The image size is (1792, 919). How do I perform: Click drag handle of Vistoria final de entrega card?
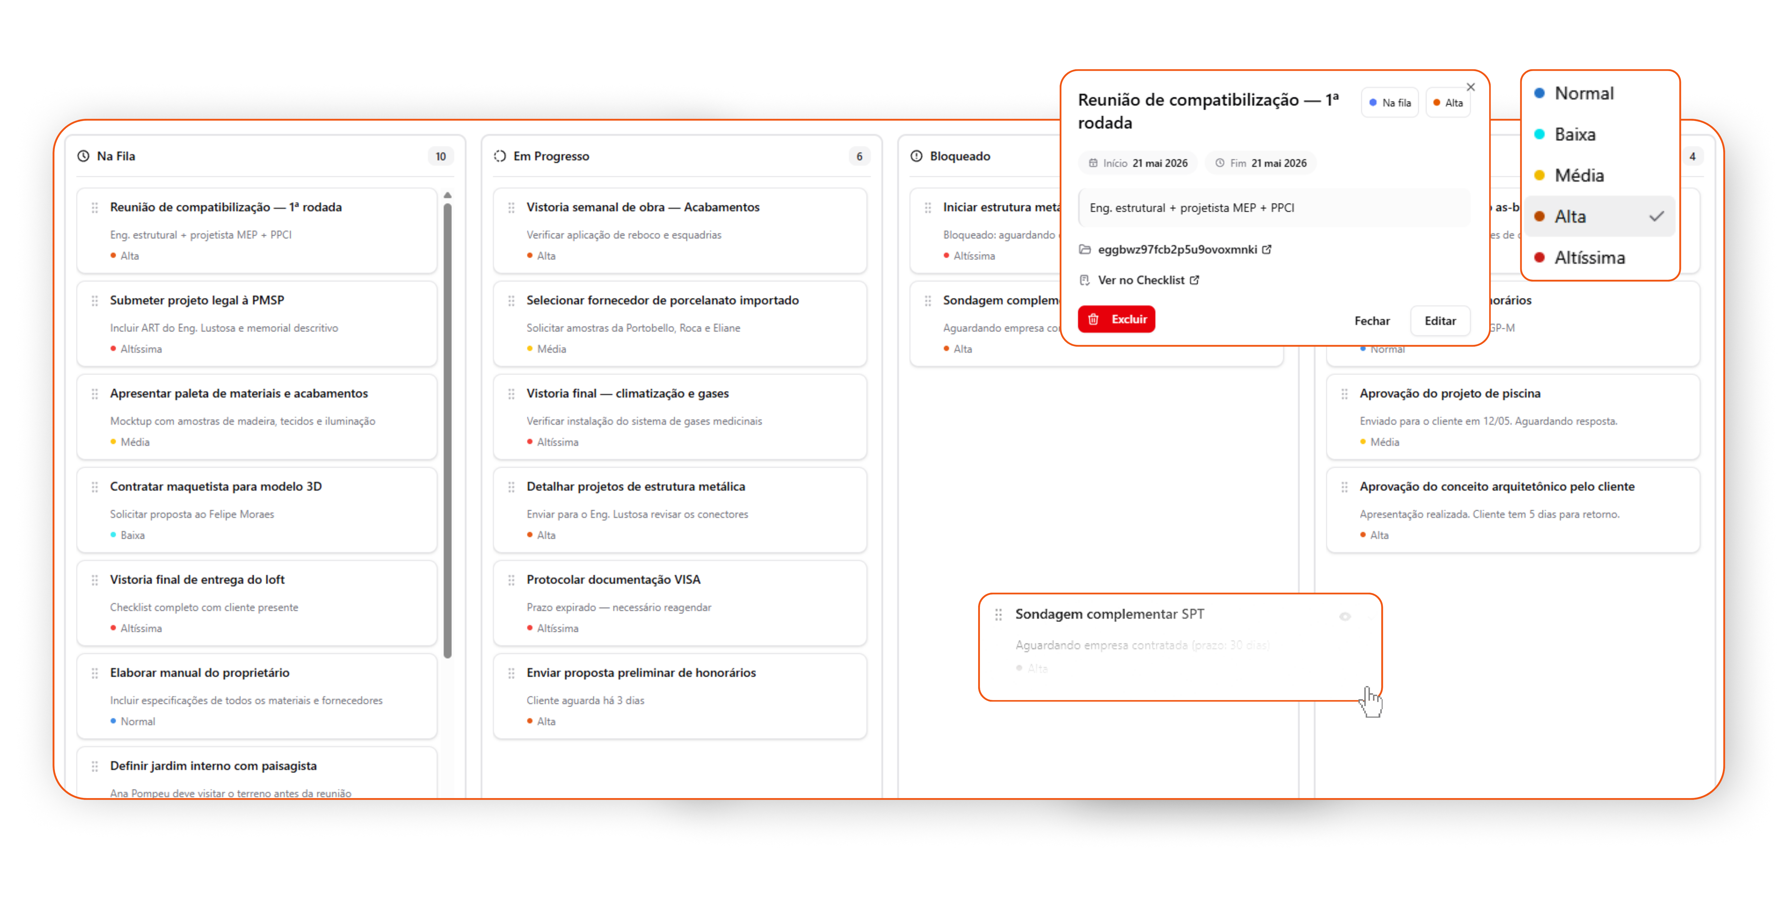pyautogui.click(x=95, y=580)
